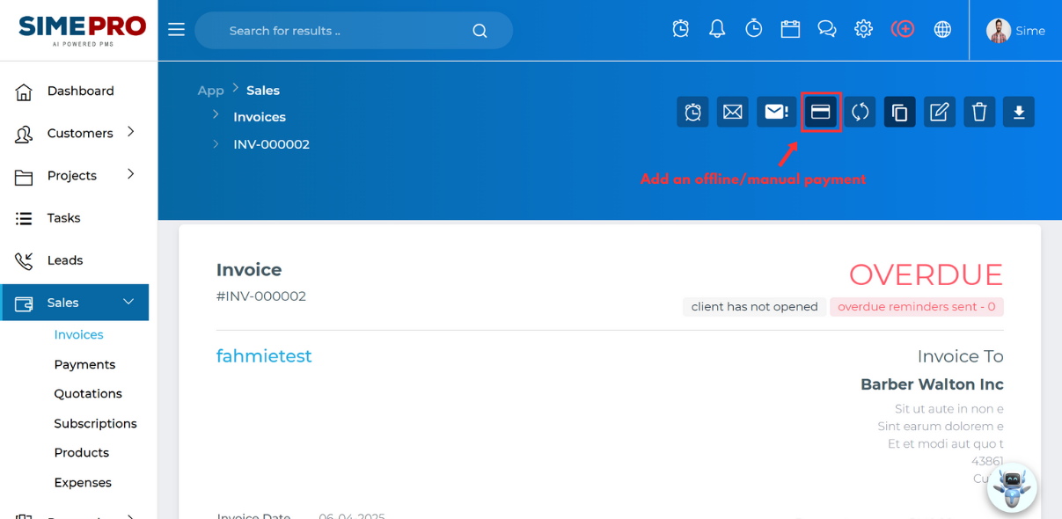1062x519 pixels.
Task: Expand the Projects chevron arrow
Action: click(x=130, y=174)
